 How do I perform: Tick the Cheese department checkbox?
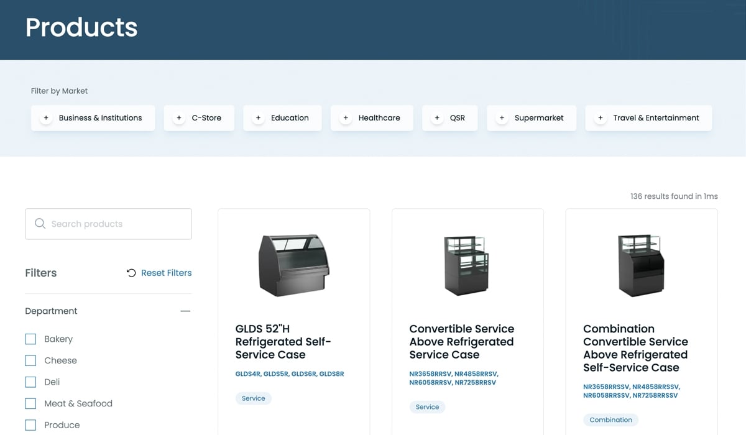point(30,360)
